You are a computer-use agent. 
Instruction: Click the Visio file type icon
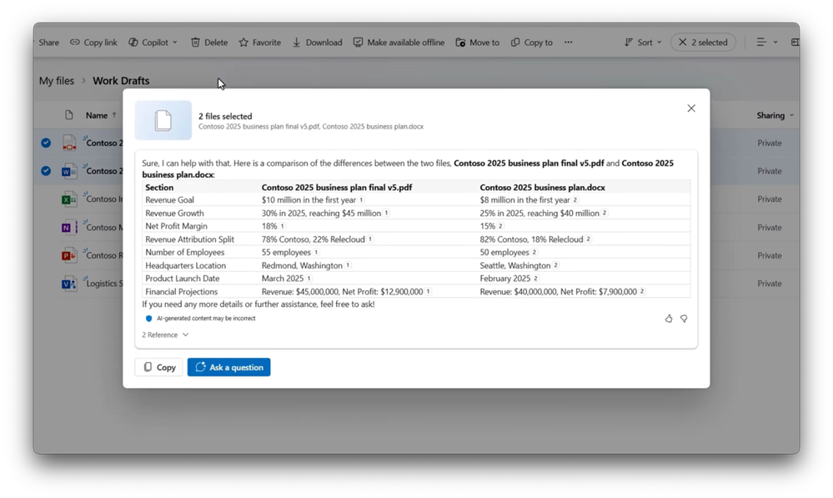69,284
